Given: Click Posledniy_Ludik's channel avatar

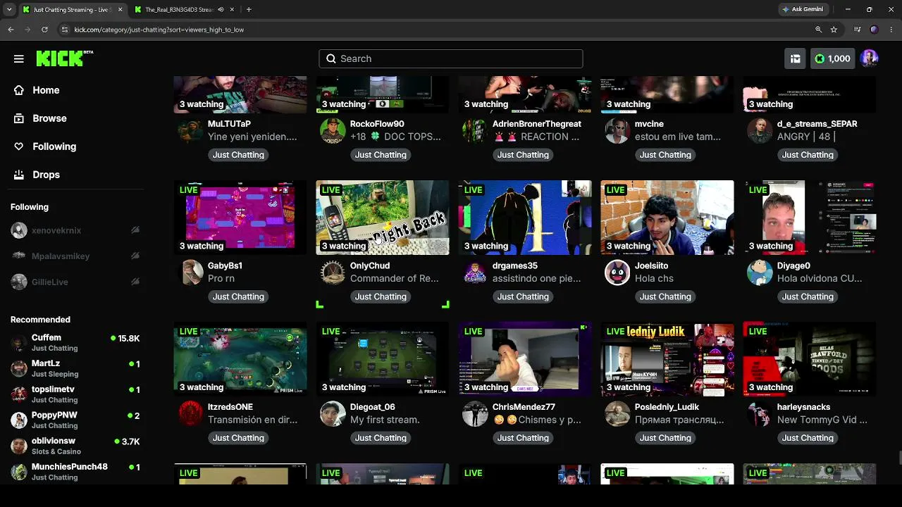Looking at the screenshot, I should 617,414.
